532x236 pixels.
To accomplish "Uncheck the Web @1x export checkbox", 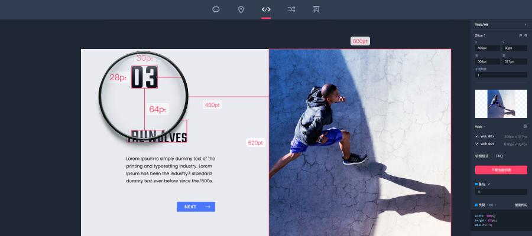I will tap(477, 136).
